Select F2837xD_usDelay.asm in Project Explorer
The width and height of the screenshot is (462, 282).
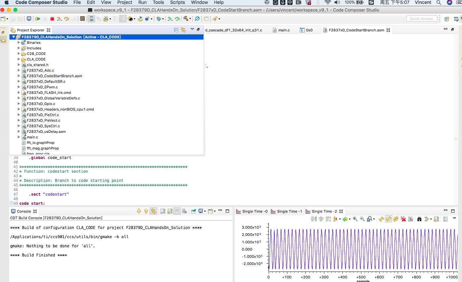tap(46, 132)
